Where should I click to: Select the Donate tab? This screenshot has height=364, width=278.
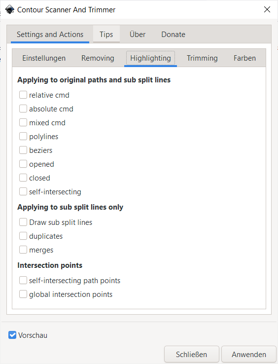pos(173,35)
